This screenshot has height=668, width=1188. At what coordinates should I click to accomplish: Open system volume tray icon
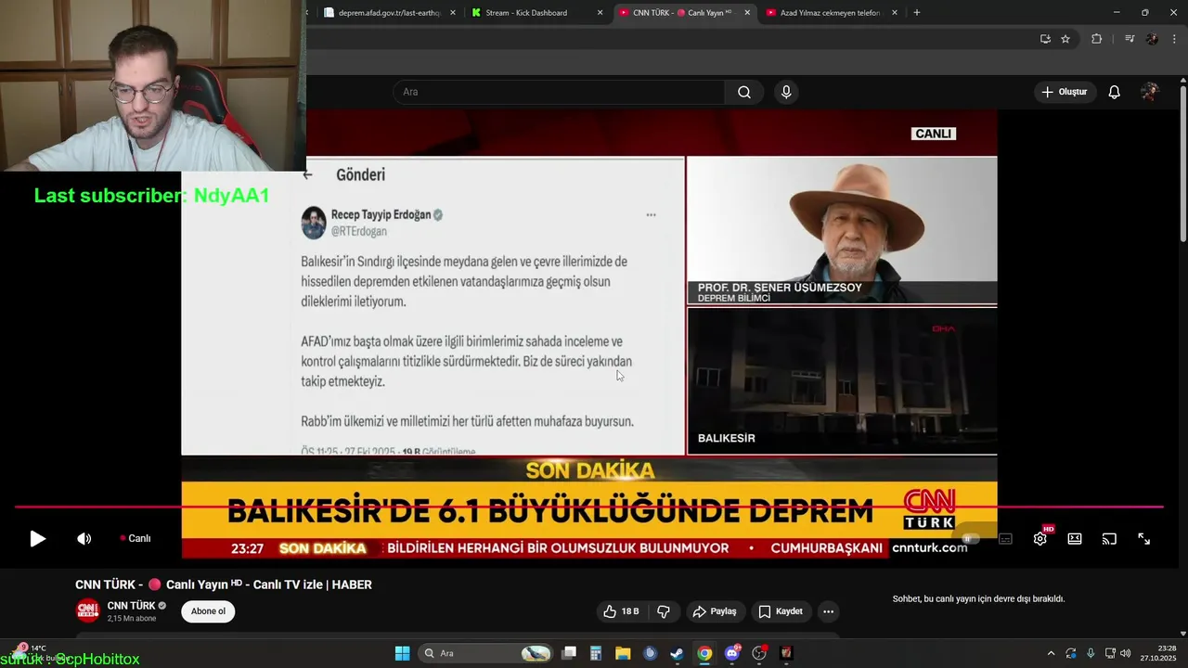pos(1125,653)
